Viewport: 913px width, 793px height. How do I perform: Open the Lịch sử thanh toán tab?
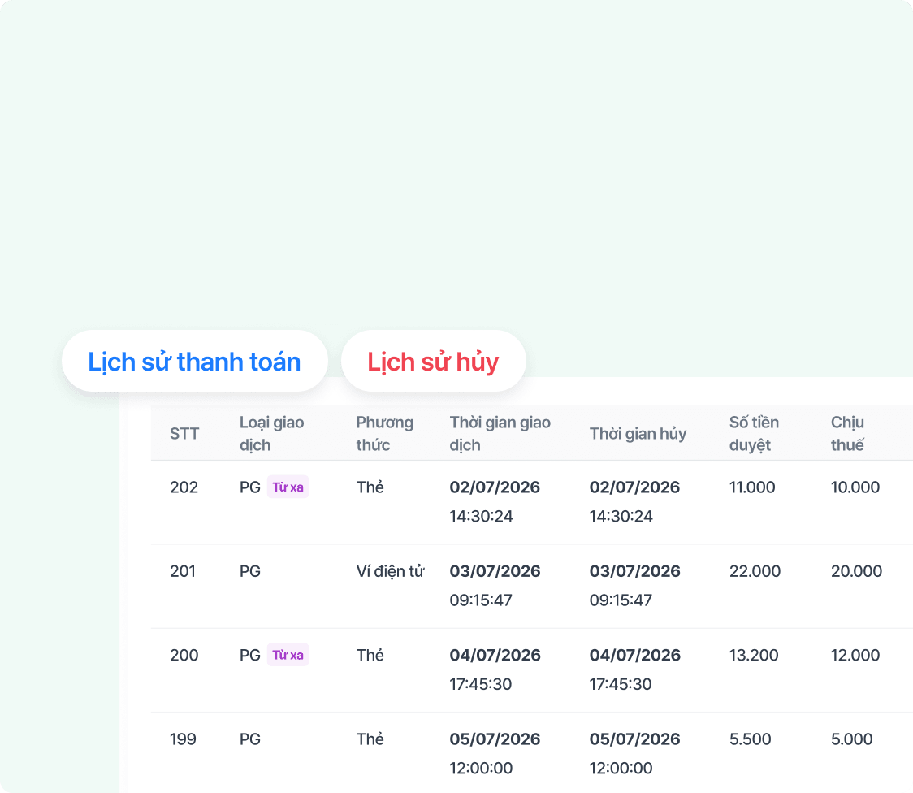(x=194, y=361)
